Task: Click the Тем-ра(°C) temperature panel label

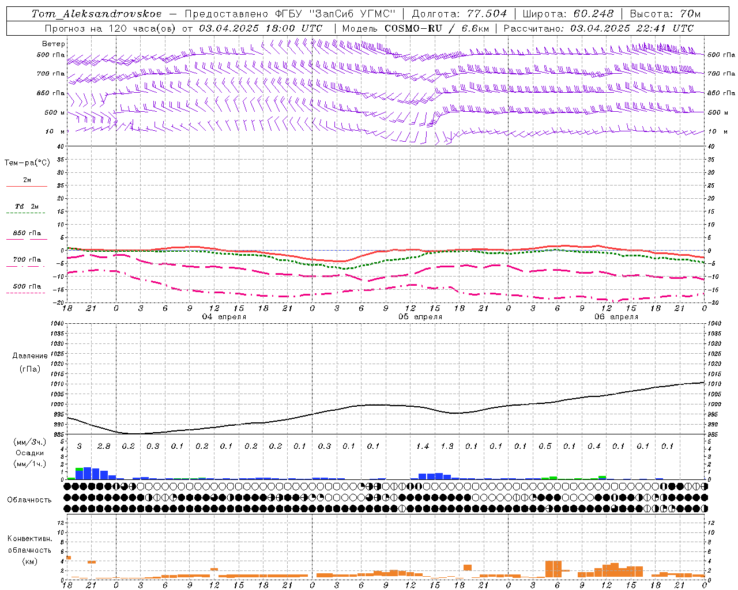Action: (27, 163)
